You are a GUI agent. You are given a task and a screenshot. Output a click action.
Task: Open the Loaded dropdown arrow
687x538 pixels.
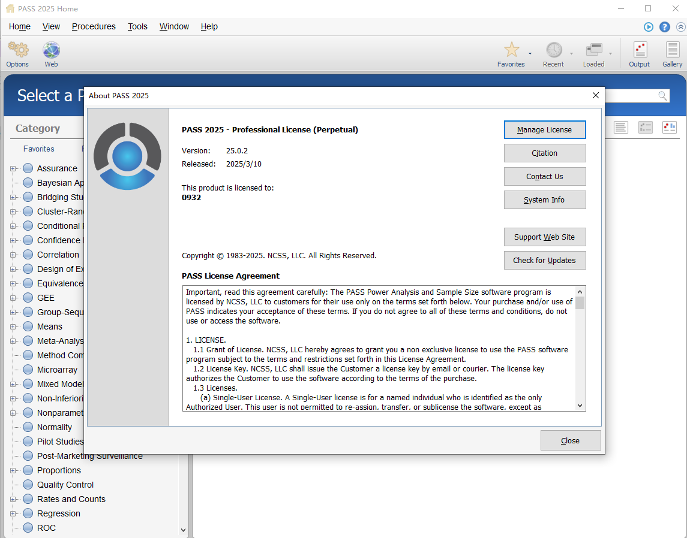point(610,53)
